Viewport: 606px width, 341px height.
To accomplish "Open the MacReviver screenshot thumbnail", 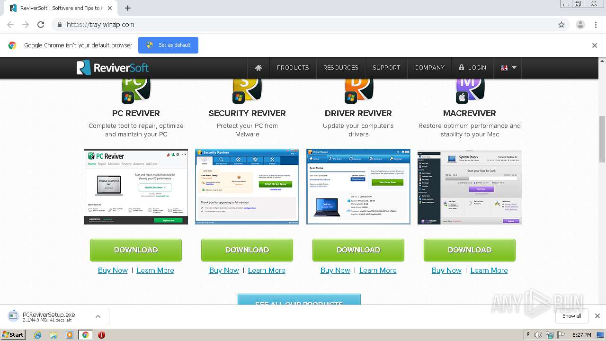I will [x=470, y=187].
